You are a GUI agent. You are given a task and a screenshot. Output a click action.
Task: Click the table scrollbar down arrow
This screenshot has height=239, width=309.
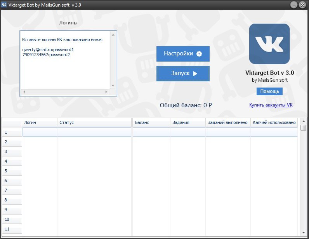click(x=304, y=233)
